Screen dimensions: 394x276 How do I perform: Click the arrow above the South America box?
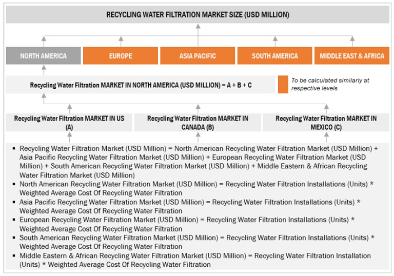275,41
